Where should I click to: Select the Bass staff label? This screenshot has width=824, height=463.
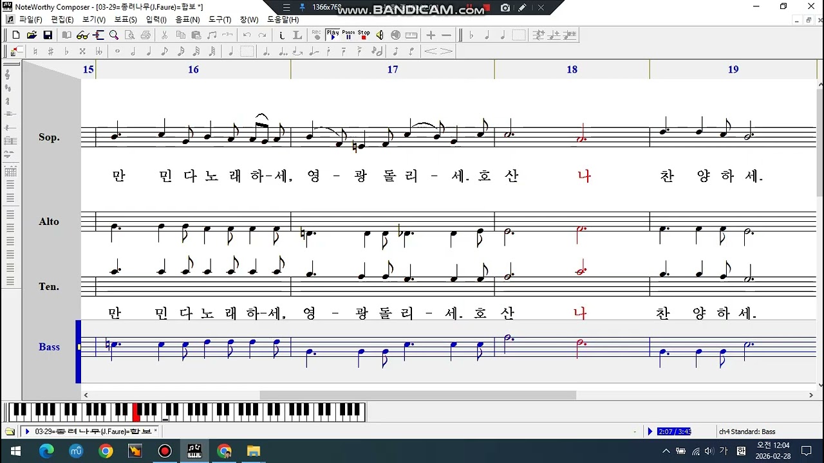point(49,347)
